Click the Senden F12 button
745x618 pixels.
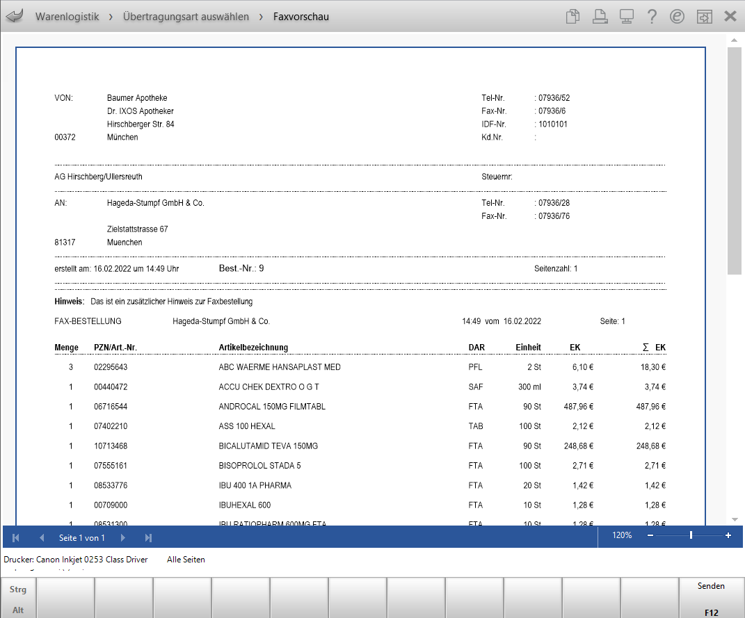click(x=712, y=598)
